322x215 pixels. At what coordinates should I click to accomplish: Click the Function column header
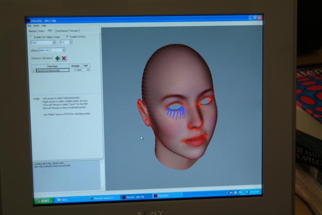(x=52, y=66)
